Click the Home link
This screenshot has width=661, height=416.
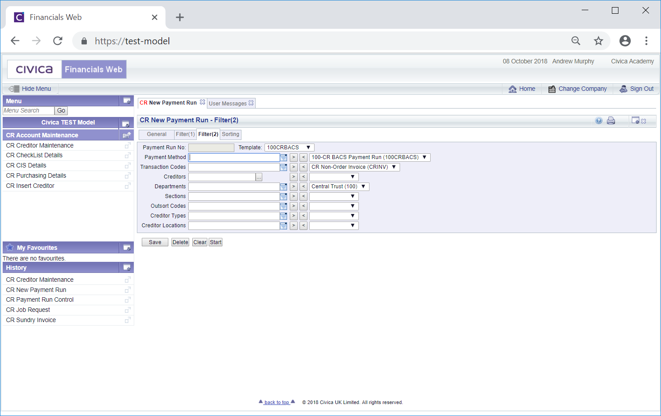point(522,89)
